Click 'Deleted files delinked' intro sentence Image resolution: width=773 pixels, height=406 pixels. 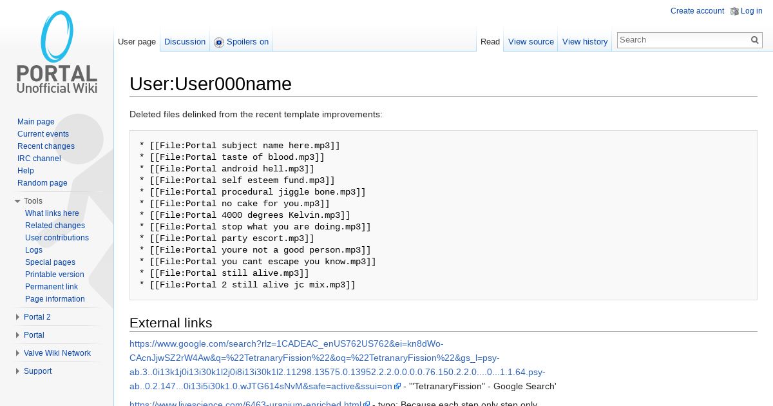tap(256, 115)
